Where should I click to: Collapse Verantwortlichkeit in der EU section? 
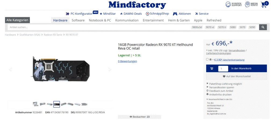click(219, 99)
